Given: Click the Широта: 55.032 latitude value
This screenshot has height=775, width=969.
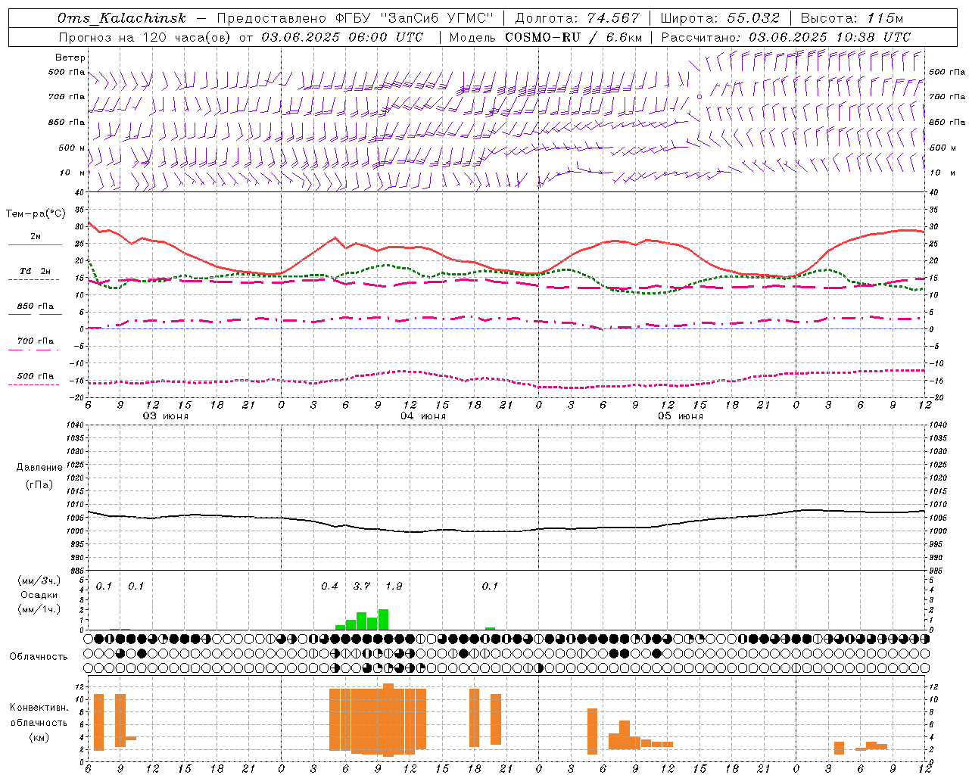Looking at the screenshot, I should tap(720, 18).
